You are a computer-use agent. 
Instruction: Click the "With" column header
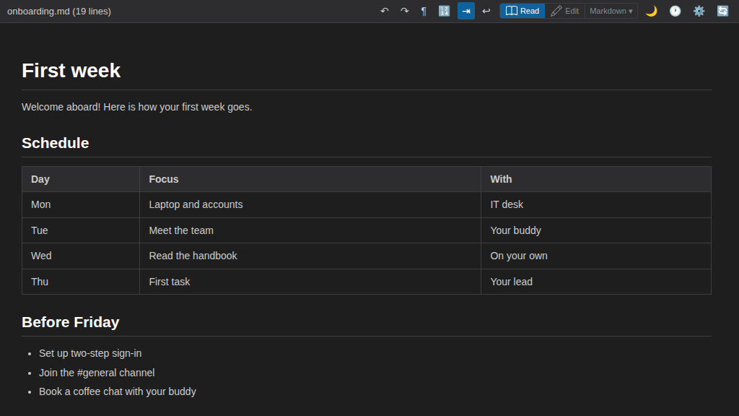pos(595,179)
